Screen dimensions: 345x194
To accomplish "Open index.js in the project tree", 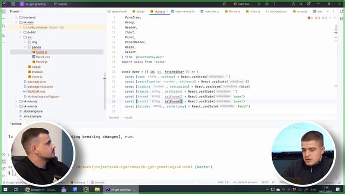I will tap(37, 77).
